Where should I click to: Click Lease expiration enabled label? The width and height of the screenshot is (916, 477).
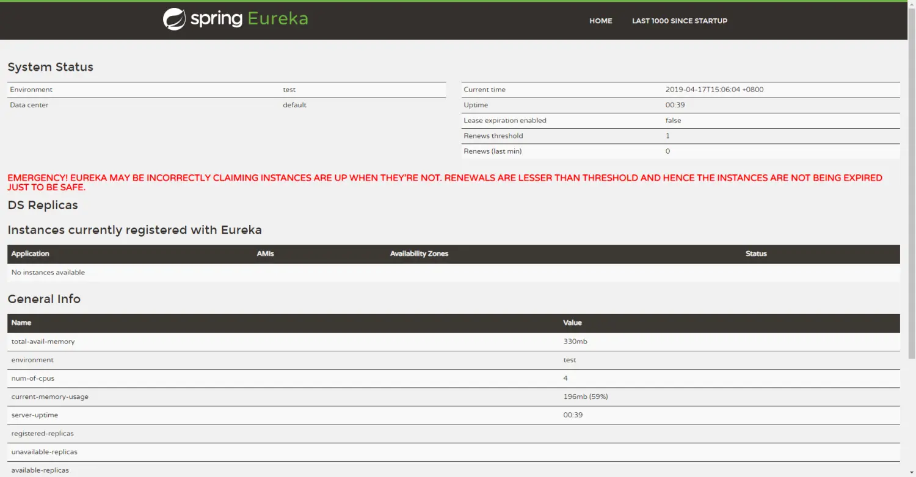pyautogui.click(x=505, y=120)
